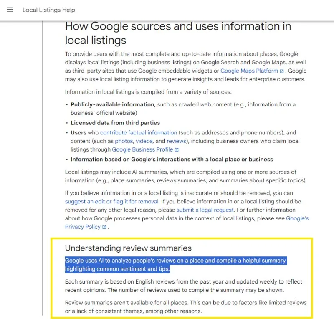Click bullet 'Information based on Google's interactions'
This screenshot has height=319, width=334.
click(x=172, y=159)
